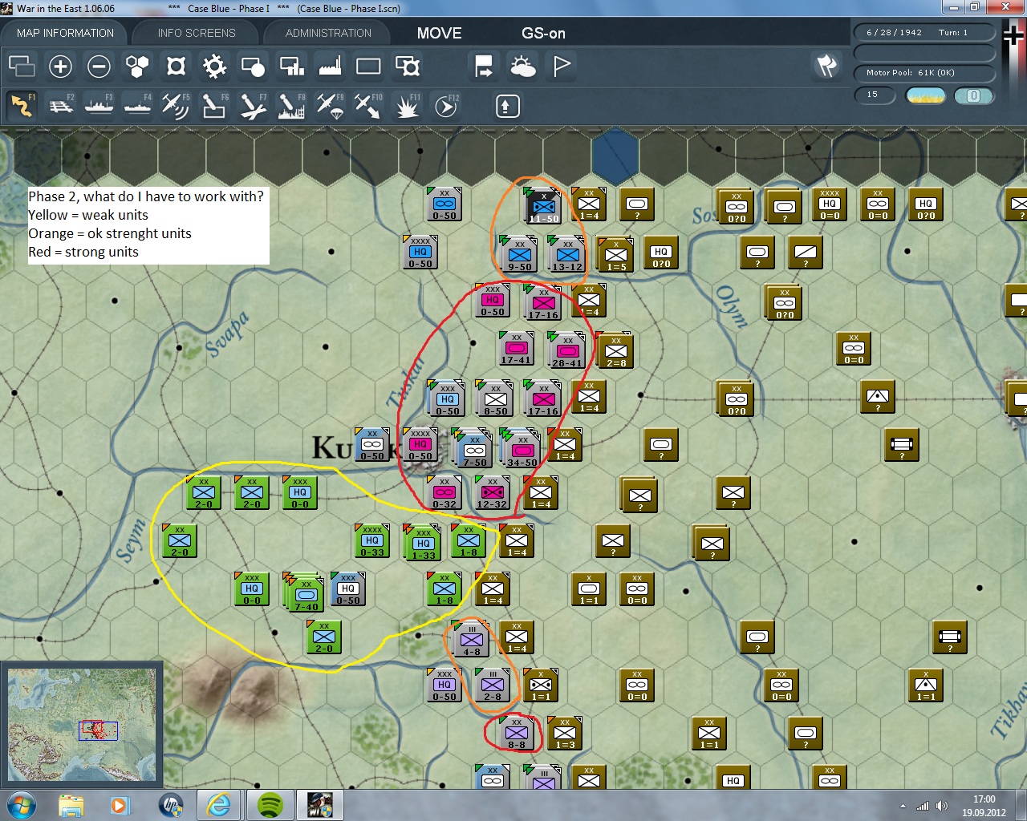Click the rectangle with gear icon

[x=408, y=66]
